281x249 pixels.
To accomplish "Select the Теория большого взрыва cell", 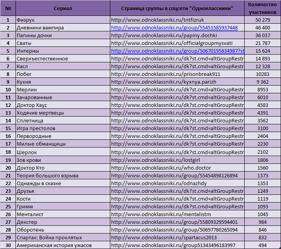I will (63, 175).
